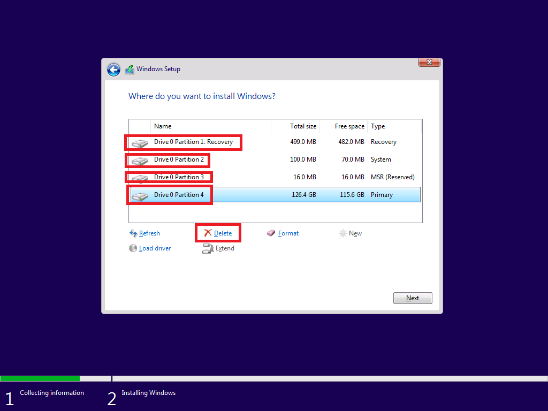Image resolution: width=548 pixels, height=411 pixels.
Task: Click the Installing Windows step label
Action: pos(149,393)
